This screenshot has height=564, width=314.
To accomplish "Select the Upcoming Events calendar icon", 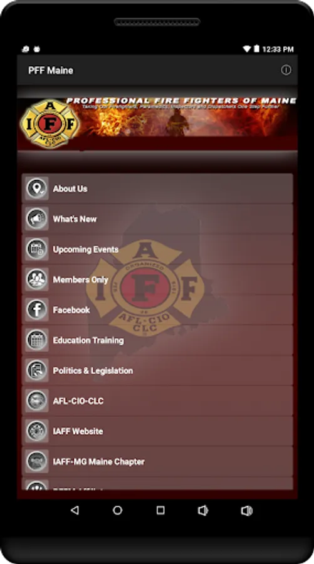I will coord(37,249).
